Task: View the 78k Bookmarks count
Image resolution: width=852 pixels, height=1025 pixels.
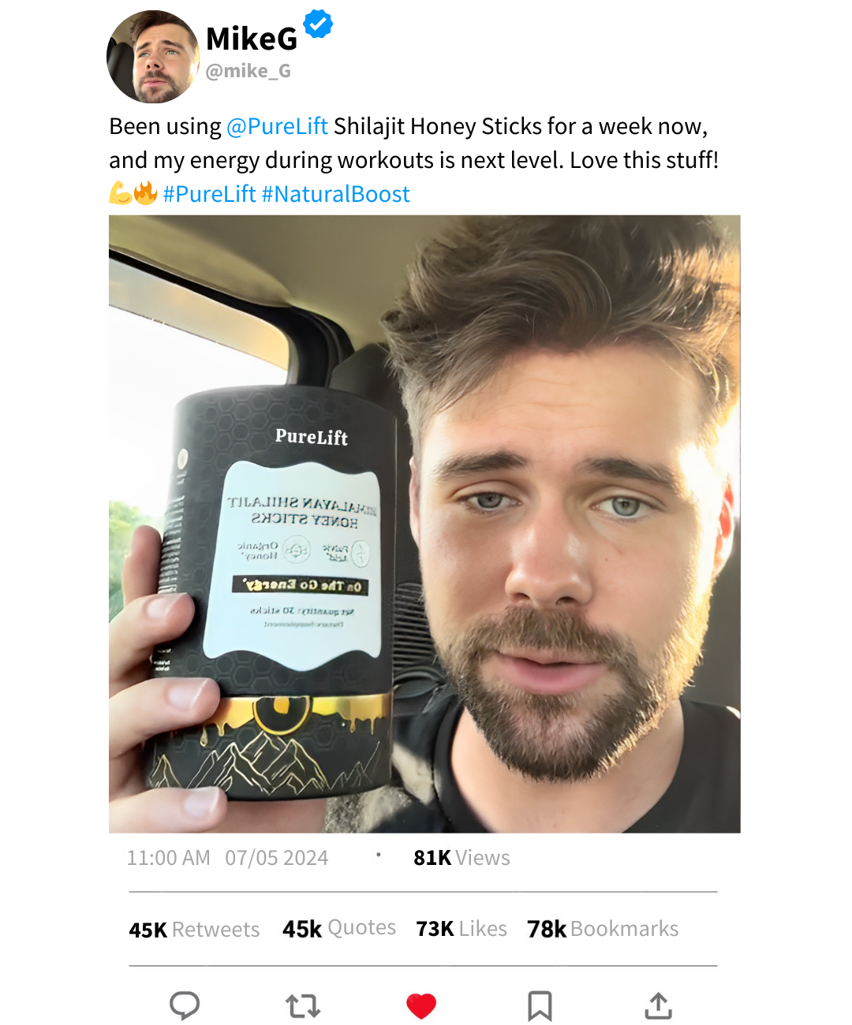Action: coord(603,929)
